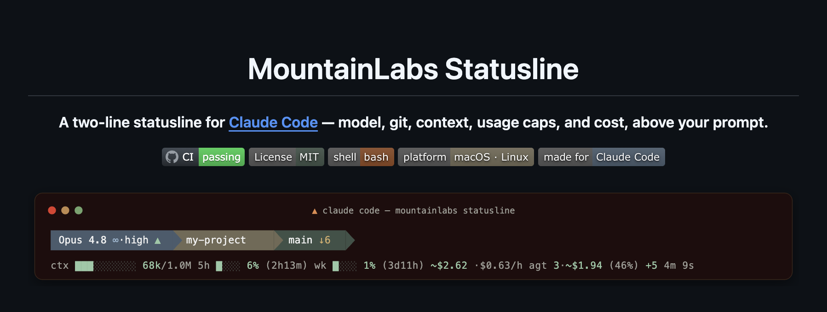Click the shell bash badge

tap(361, 157)
